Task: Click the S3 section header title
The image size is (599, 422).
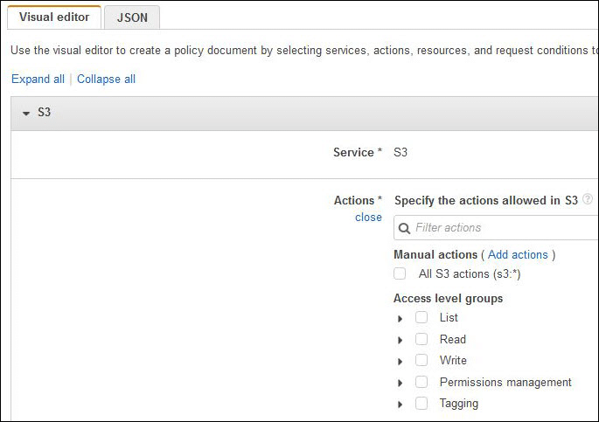Action: 44,112
